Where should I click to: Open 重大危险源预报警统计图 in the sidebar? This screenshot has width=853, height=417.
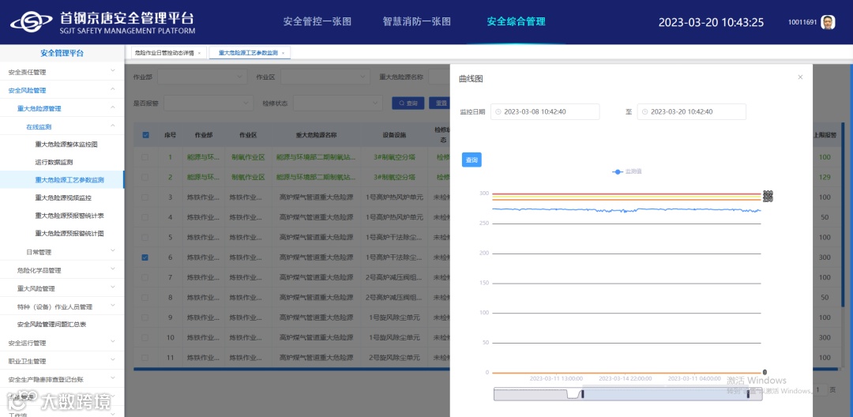70,234
